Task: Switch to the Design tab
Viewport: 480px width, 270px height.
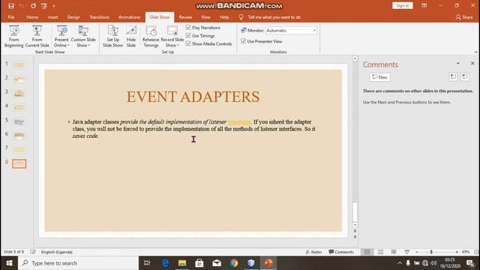Action: [73, 17]
